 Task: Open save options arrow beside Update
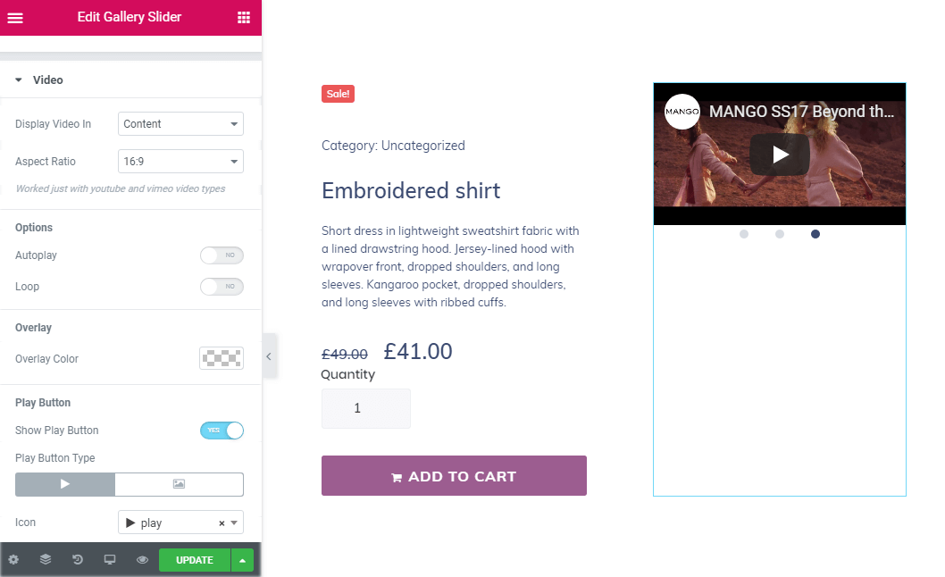tap(242, 560)
